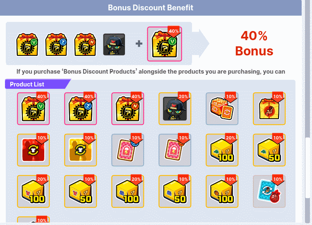Select the 40% V gift box product
Image resolution: width=312 pixels, height=225 pixels.
tap(33, 109)
